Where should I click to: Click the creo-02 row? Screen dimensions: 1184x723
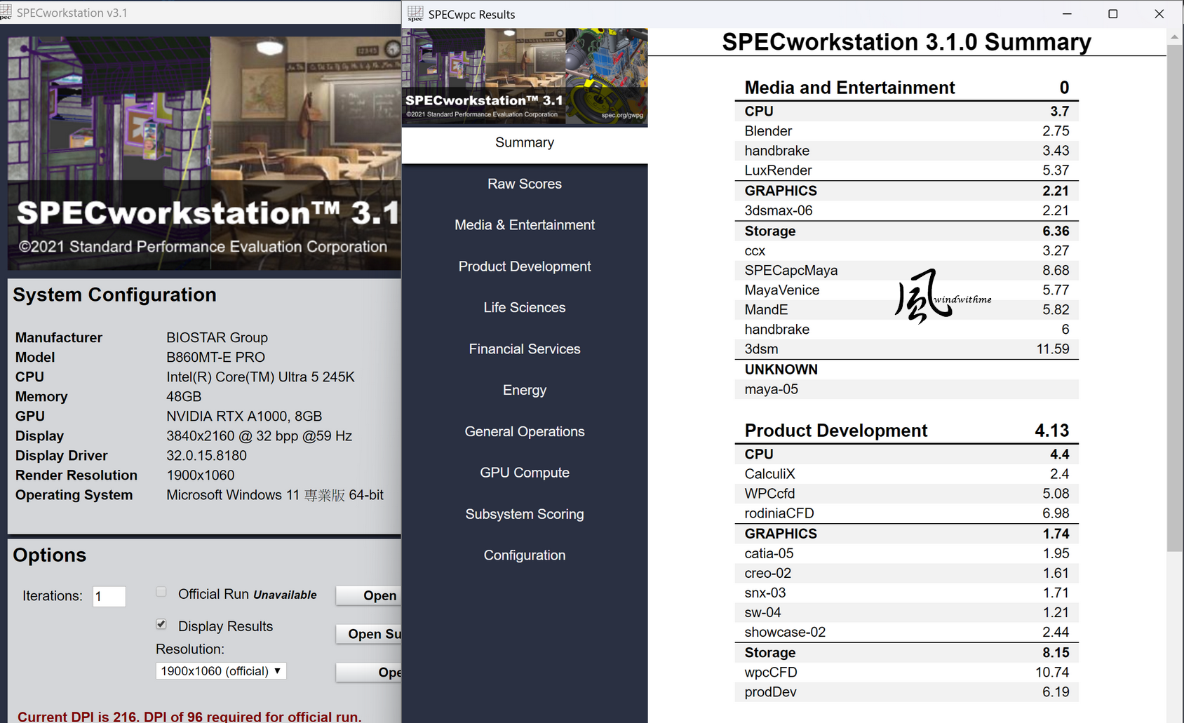click(907, 573)
